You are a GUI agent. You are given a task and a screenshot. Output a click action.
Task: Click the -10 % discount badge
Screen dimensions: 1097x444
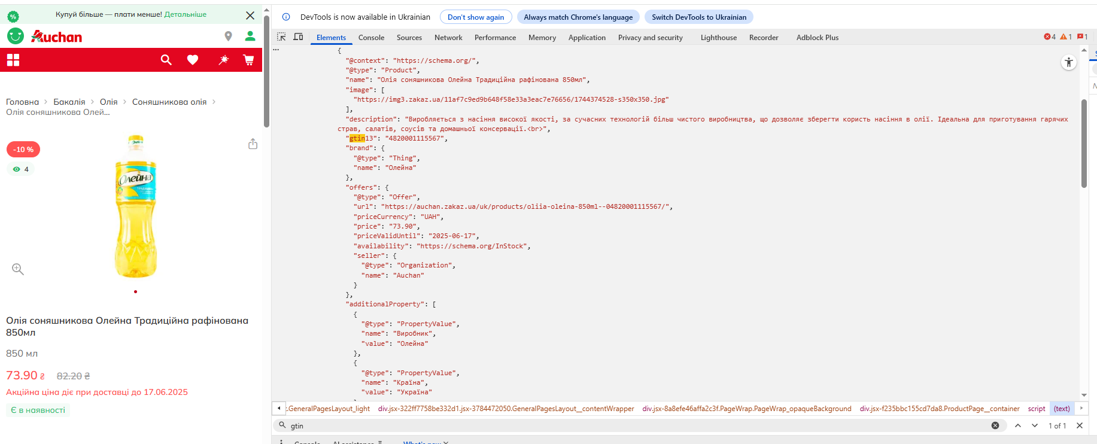tap(23, 150)
